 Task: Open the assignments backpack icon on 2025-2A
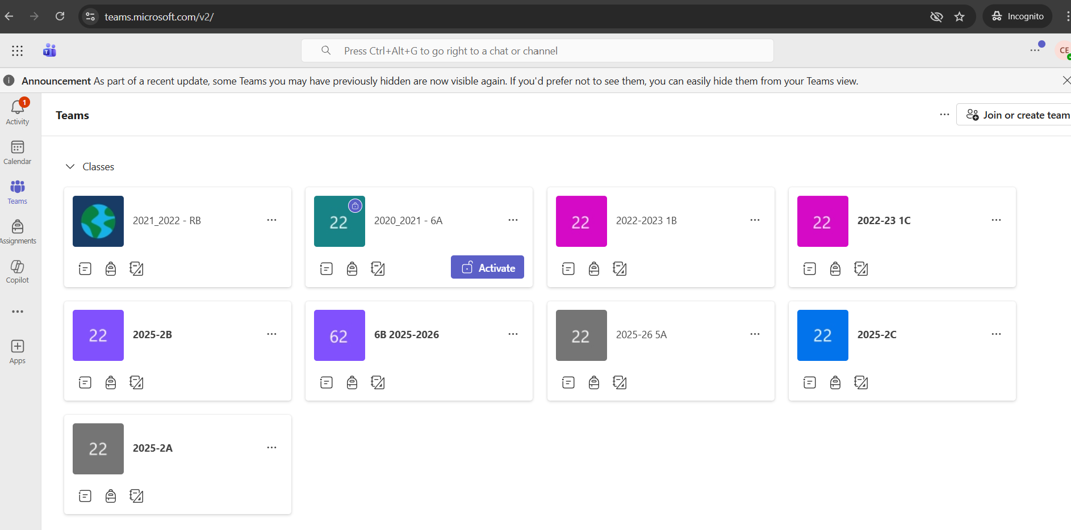(x=111, y=497)
